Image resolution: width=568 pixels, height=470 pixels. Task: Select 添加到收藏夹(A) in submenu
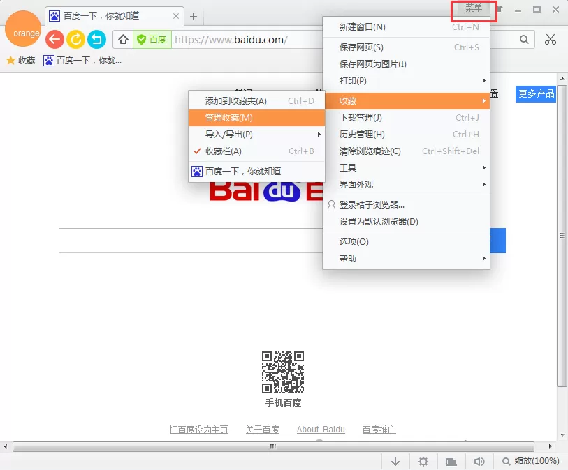(x=256, y=101)
